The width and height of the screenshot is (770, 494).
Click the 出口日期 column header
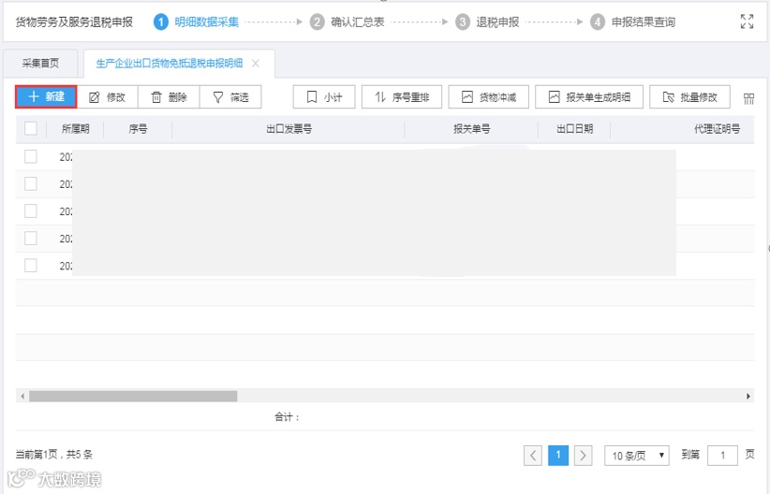[574, 129]
